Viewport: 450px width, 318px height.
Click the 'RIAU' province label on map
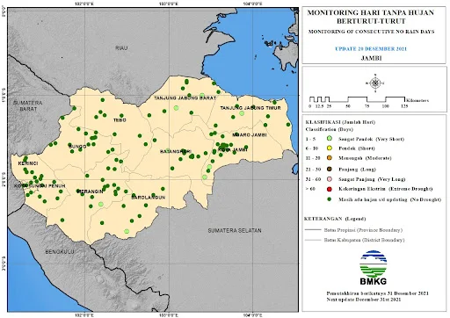[x=121, y=47]
